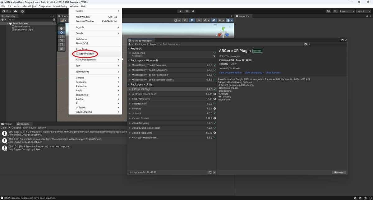Image resolution: width=373 pixels, height=200 pixels.
Task: Toggle Collapse in the Console
Action: [x=16, y=128]
